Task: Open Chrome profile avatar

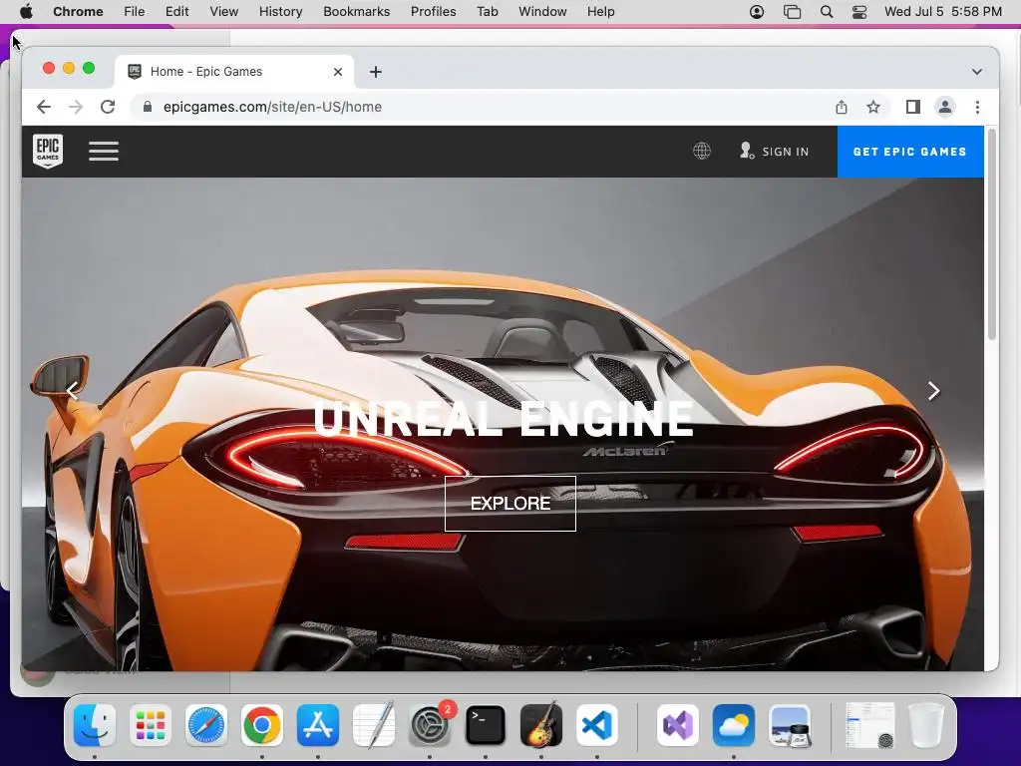Action: pyautogui.click(x=945, y=107)
